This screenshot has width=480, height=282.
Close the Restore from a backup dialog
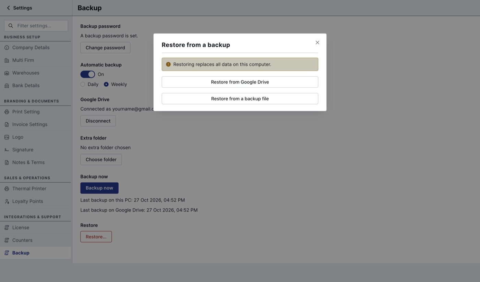[x=317, y=42]
